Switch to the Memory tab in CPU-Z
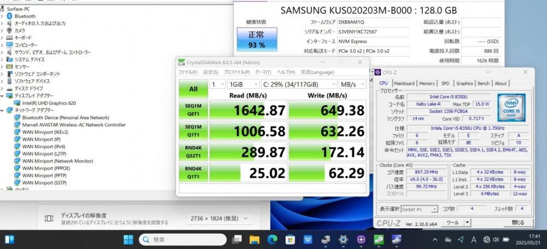 (427, 84)
